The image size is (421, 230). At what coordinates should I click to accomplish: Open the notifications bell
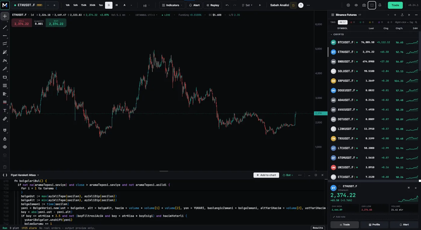(380, 5)
